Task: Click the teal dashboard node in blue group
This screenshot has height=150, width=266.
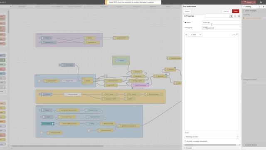Action: click(48, 124)
